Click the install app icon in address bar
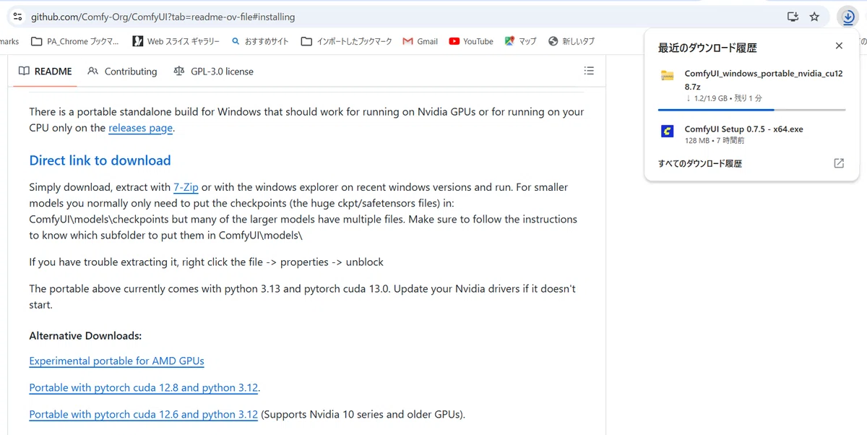 [793, 16]
